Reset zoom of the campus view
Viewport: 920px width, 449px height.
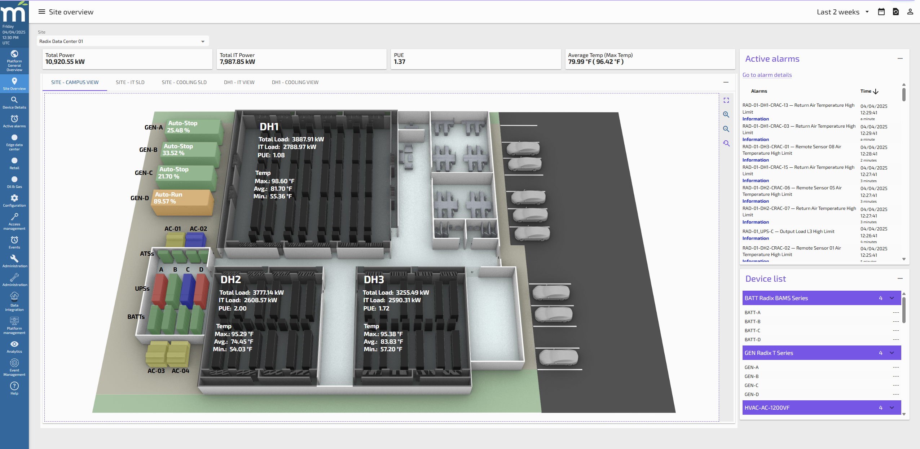point(726,144)
